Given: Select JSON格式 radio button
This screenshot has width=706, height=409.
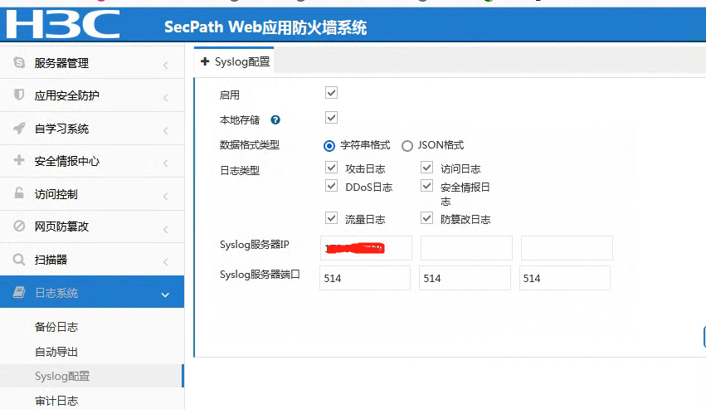Looking at the screenshot, I should click(407, 146).
